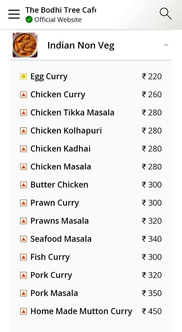The height and width of the screenshot is (332, 182).
Task: Click the non-veg icon next to Butter Chicken
Action: click(24, 184)
